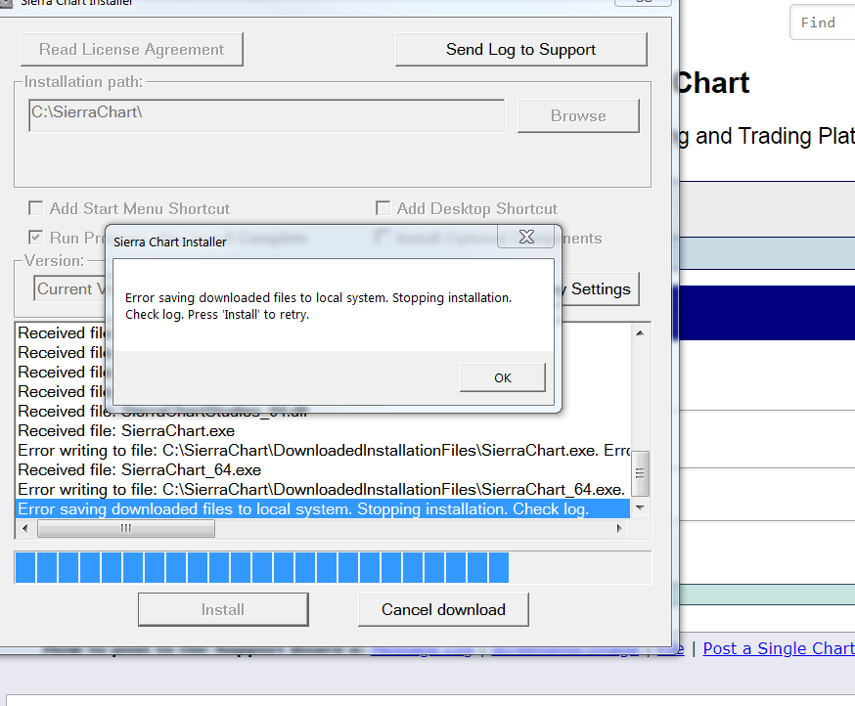Click the log vertical scrollbar thumb
Viewport: 855px width, 706px height.
640,473
